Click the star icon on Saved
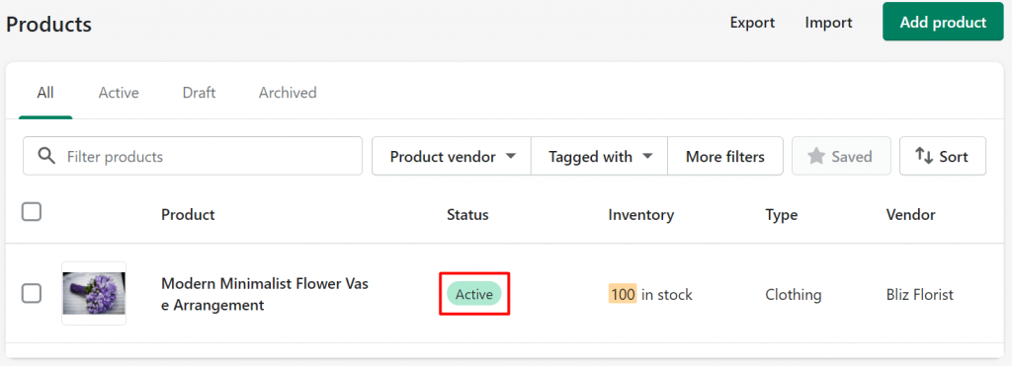The width and height of the screenshot is (1012, 366). pos(816,156)
